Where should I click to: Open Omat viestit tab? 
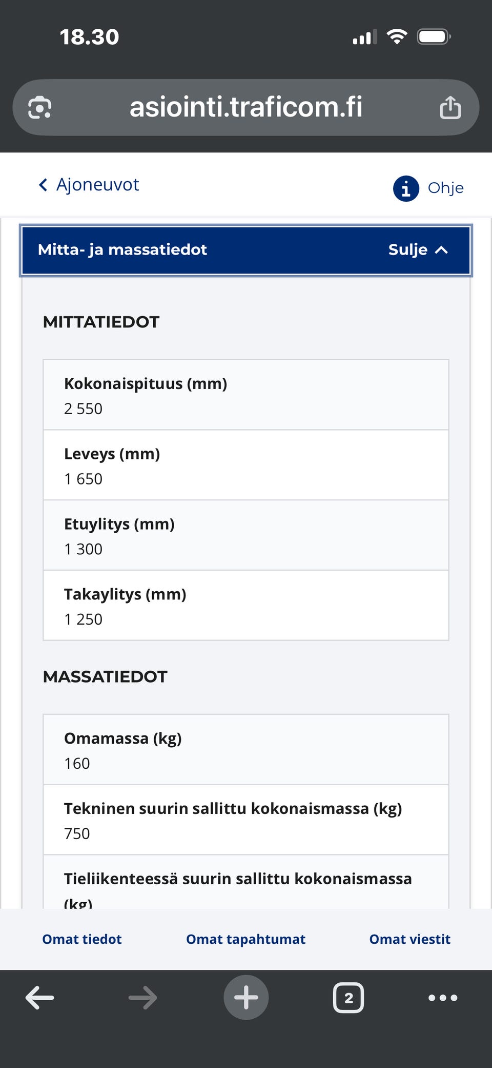point(409,939)
